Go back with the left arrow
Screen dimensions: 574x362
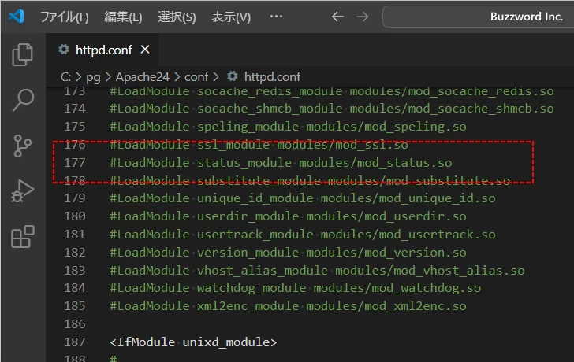point(337,17)
